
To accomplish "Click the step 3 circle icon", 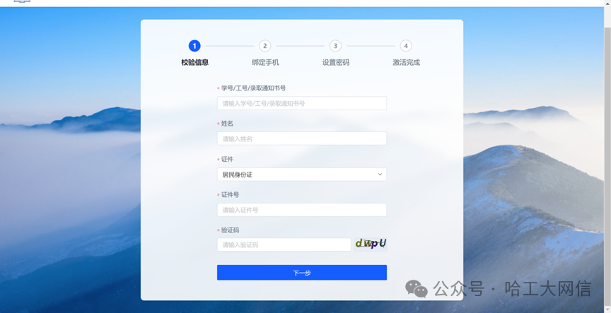I will (335, 46).
